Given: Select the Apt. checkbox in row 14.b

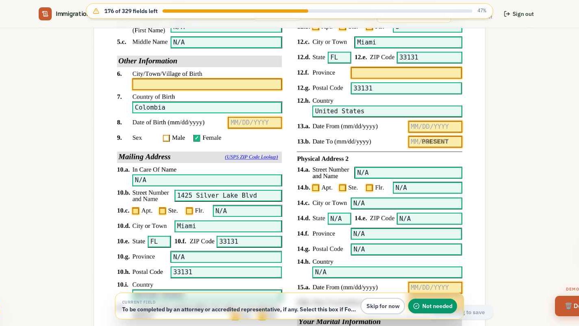Looking at the screenshot, I should [x=316, y=188].
